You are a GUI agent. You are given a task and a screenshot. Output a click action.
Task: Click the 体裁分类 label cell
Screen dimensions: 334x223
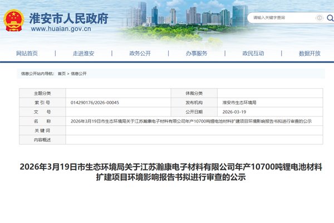194,93
